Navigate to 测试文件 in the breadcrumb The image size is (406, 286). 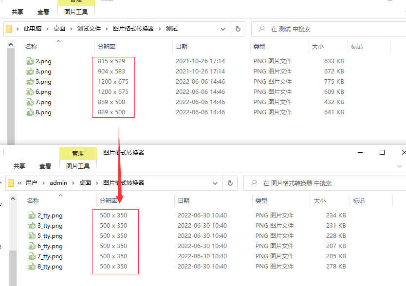click(x=89, y=29)
